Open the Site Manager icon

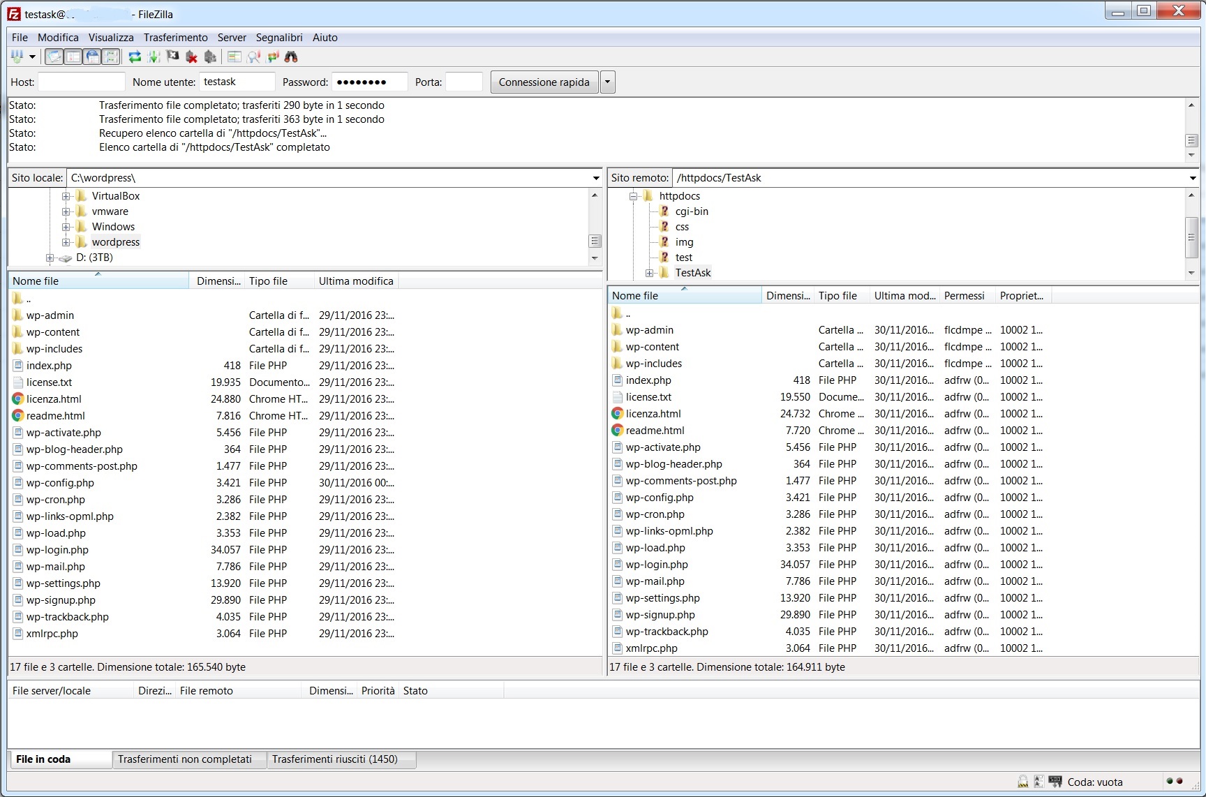pyautogui.click(x=17, y=57)
